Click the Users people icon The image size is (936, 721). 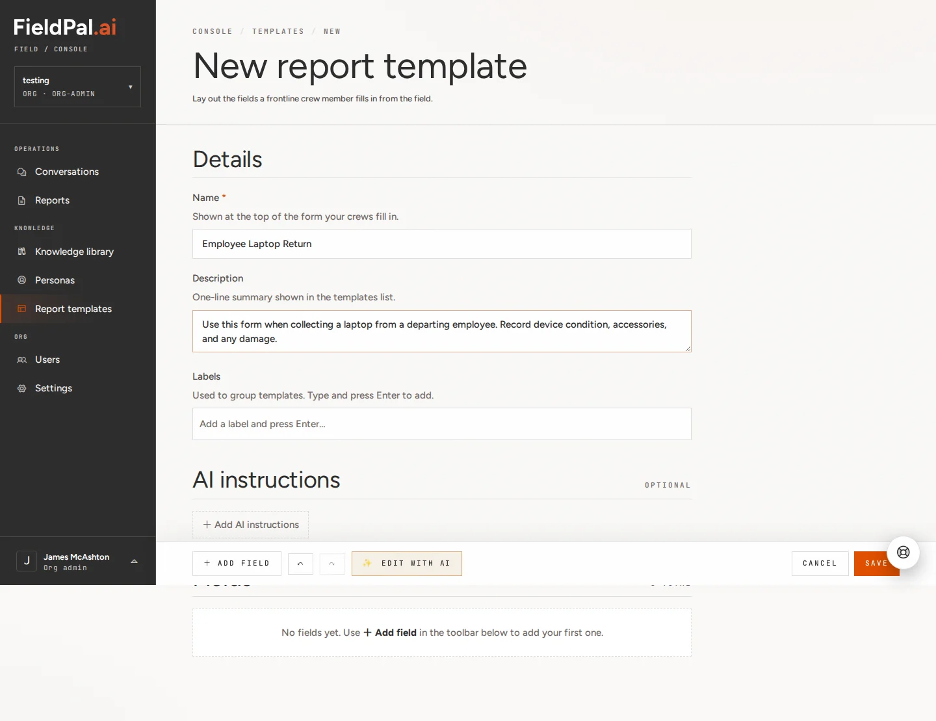[21, 360]
